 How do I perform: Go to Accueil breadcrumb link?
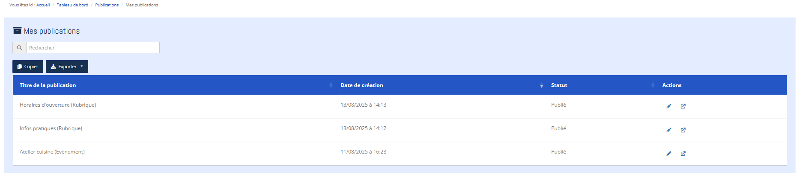point(43,5)
